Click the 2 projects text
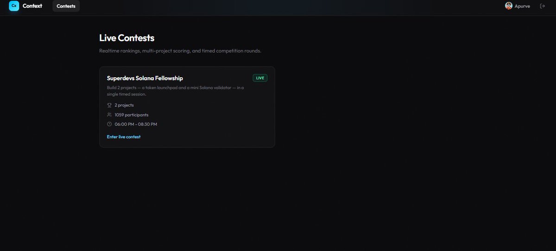This screenshot has height=251, width=556. (x=124, y=105)
